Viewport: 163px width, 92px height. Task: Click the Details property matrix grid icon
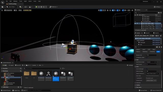(157, 47)
